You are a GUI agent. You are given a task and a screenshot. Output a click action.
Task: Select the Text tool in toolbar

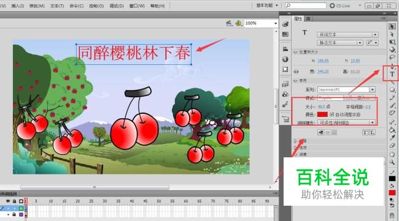[392, 74]
